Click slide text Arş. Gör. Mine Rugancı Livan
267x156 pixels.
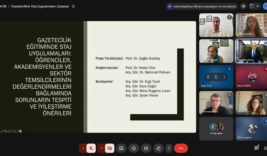coord(148,91)
